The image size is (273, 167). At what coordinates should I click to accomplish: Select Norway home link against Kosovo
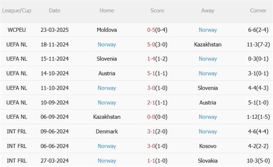pyautogui.click(x=107, y=146)
